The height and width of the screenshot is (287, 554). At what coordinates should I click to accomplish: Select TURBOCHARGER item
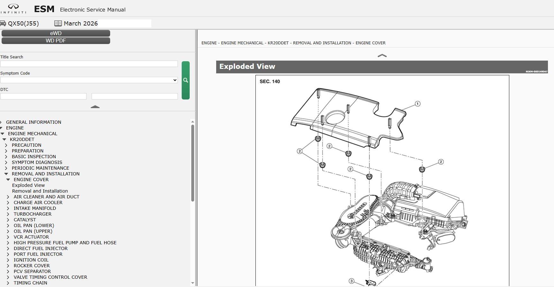coord(33,214)
